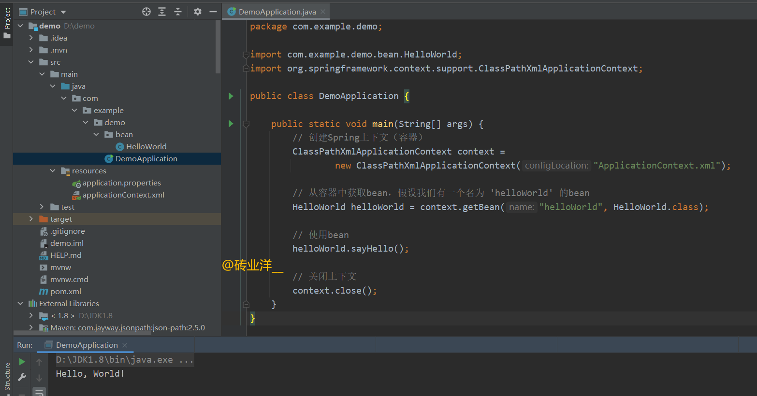Expand the .mvn folder
The image size is (757, 396).
pos(31,50)
